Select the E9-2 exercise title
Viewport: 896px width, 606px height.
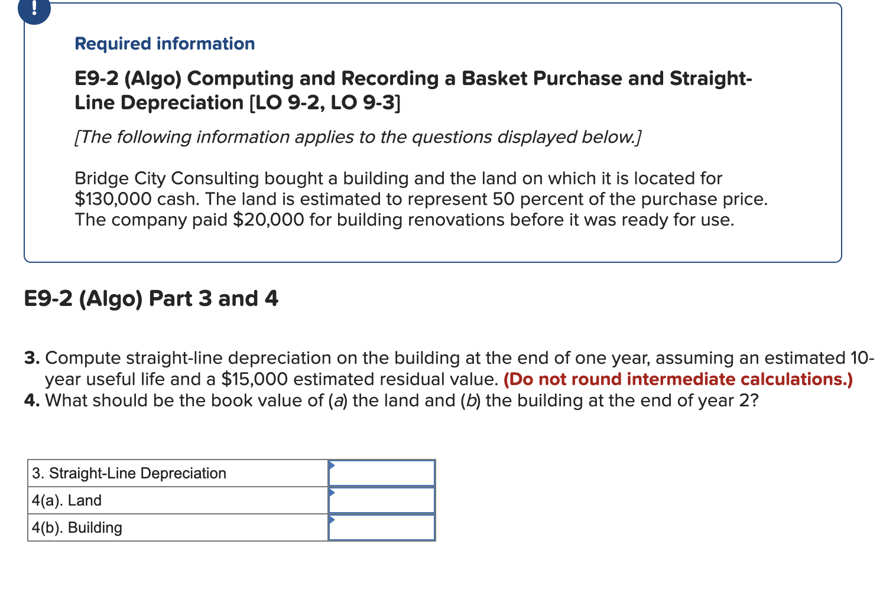[x=413, y=79]
